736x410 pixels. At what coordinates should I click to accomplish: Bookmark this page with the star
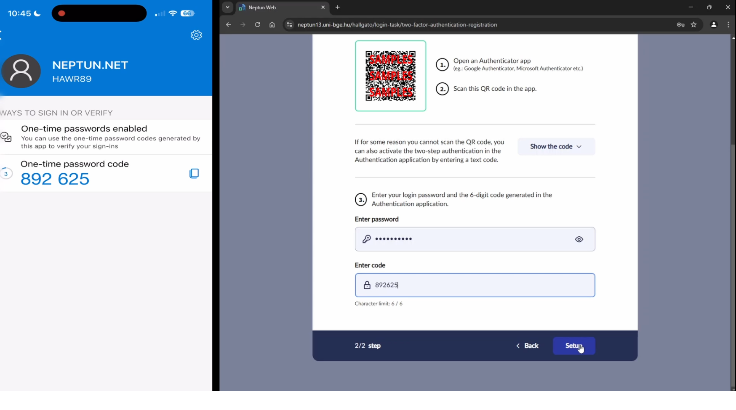tap(694, 25)
